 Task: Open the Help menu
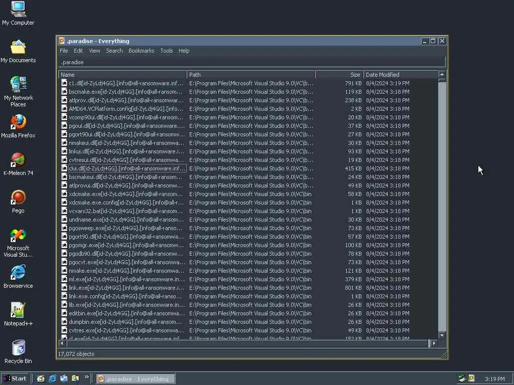pyautogui.click(x=184, y=51)
